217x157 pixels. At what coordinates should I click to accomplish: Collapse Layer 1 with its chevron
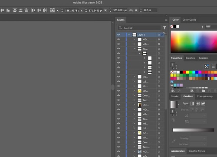[x=129, y=35]
